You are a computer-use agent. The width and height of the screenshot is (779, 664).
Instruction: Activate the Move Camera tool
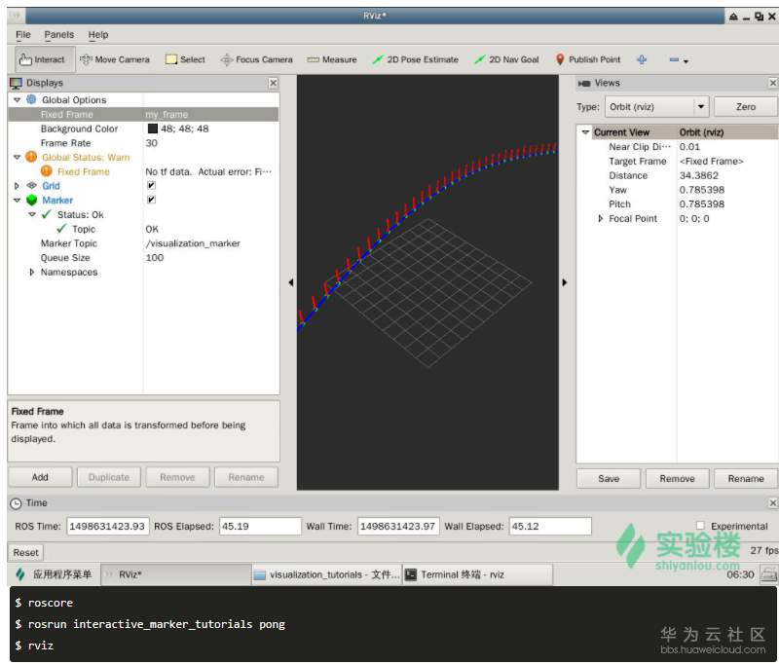(x=114, y=59)
